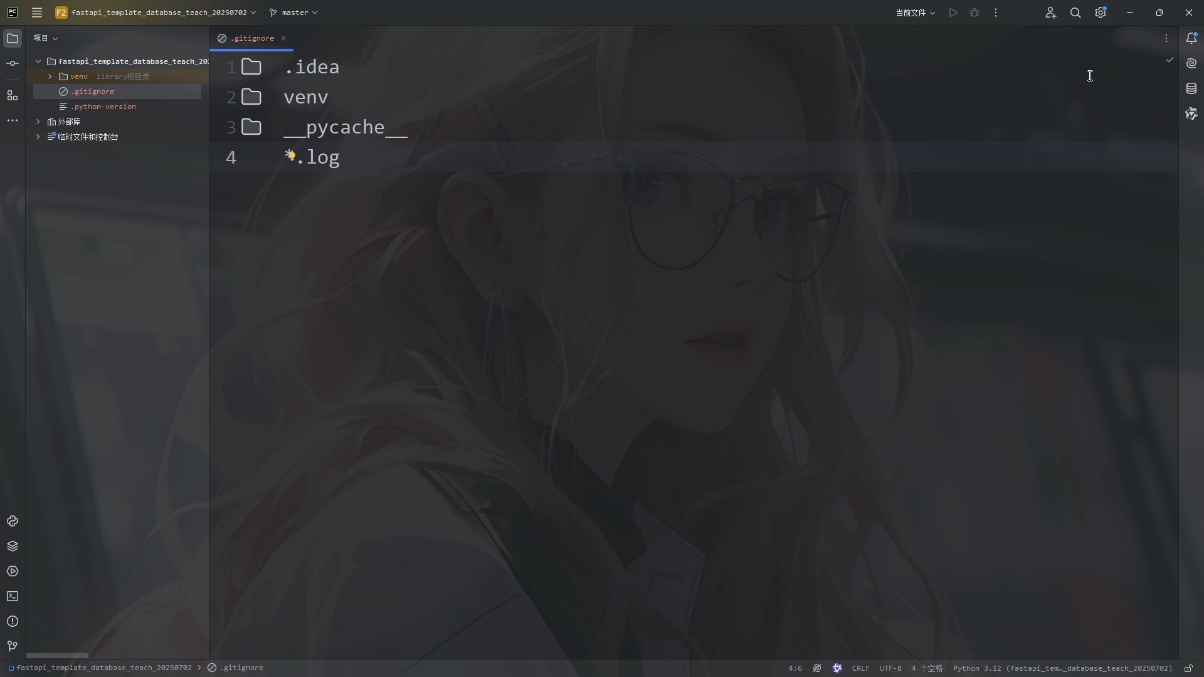
Task: Select .python-version in the project tree
Action: (x=104, y=107)
